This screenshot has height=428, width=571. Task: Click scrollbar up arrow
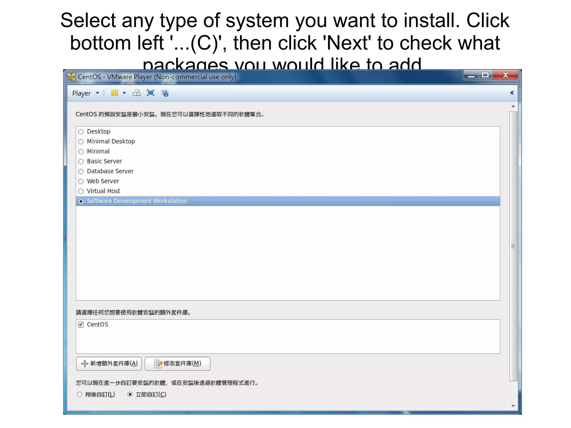513,107
